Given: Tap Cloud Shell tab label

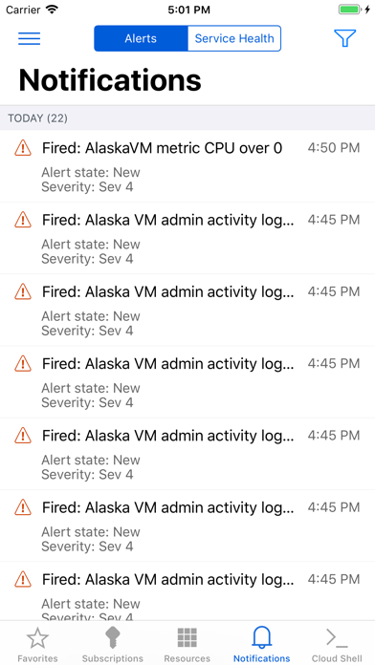Looking at the screenshot, I should click(337, 658).
